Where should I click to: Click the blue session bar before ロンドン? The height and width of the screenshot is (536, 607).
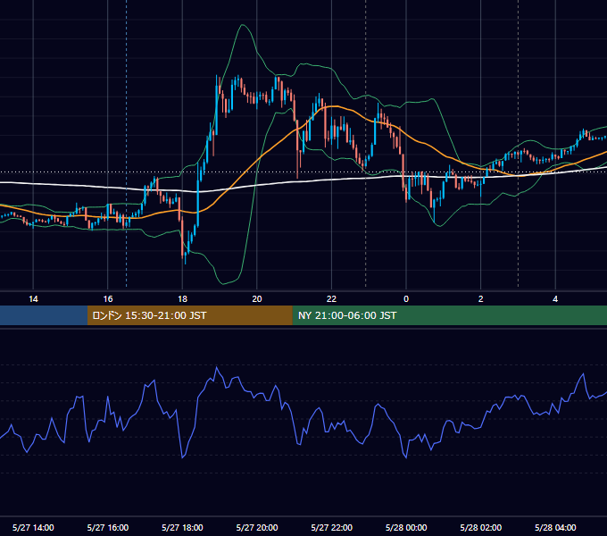pos(44,315)
